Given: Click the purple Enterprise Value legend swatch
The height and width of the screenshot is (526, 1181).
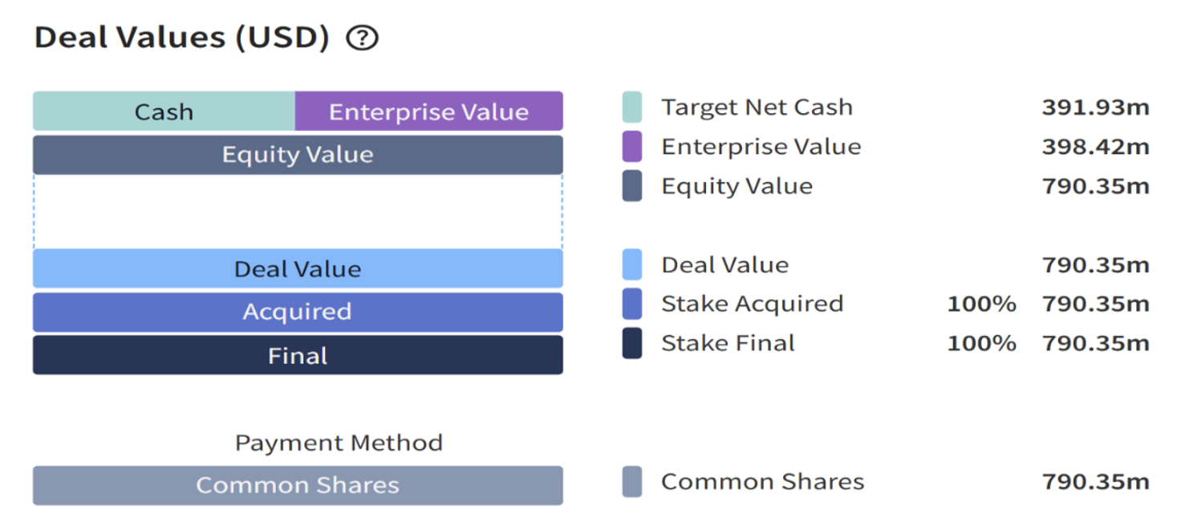Looking at the screenshot, I should click(631, 147).
